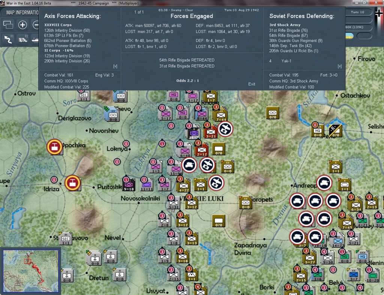Expand the Axis forces list with [v]
This screenshot has width=384, height=295.
[115, 66]
